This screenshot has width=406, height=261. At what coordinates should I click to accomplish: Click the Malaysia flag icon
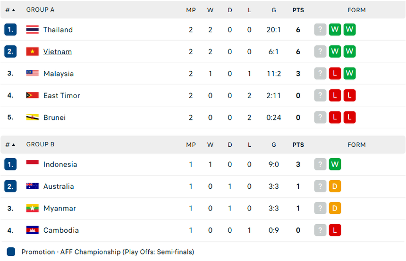pos(32,74)
